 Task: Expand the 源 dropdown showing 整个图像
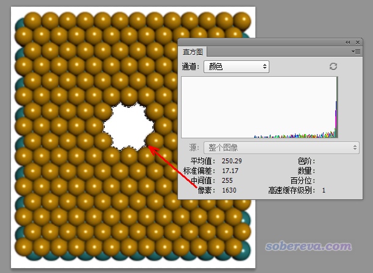(x=281, y=147)
